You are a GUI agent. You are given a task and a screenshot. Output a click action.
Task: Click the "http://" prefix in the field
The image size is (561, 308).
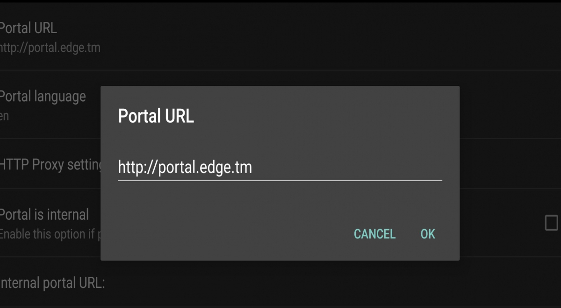[x=138, y=167]
